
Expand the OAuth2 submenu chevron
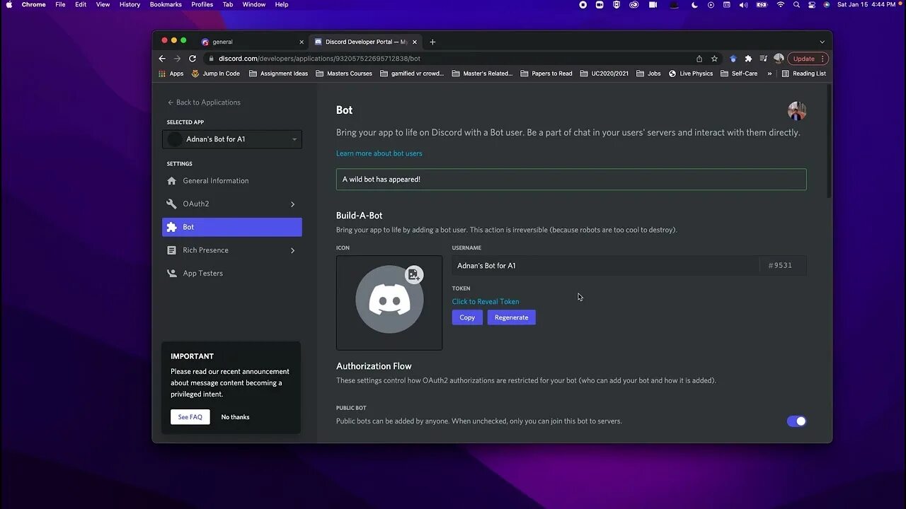coord(292,204)
